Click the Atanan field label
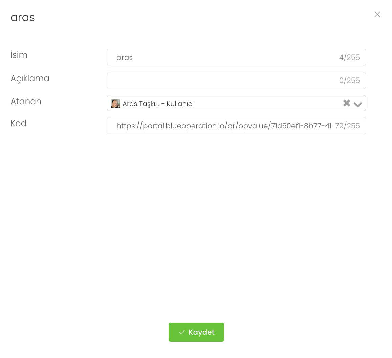The width and height of the screenshot is (392, 358). click(x=26, y=101)
